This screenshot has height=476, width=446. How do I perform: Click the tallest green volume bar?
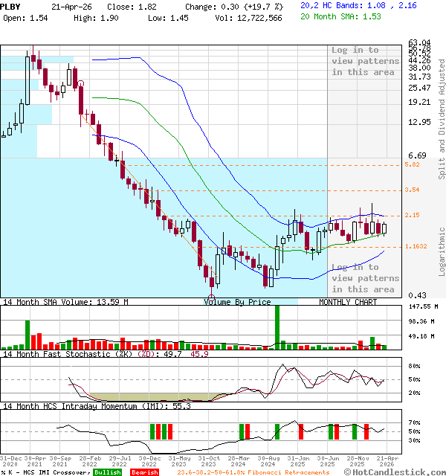277,327
